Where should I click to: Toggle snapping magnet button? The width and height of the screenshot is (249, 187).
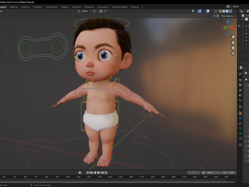101,11
